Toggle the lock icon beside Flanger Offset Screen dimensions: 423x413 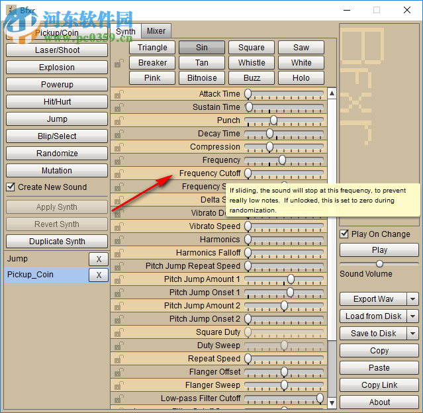(x=119, y=372)
